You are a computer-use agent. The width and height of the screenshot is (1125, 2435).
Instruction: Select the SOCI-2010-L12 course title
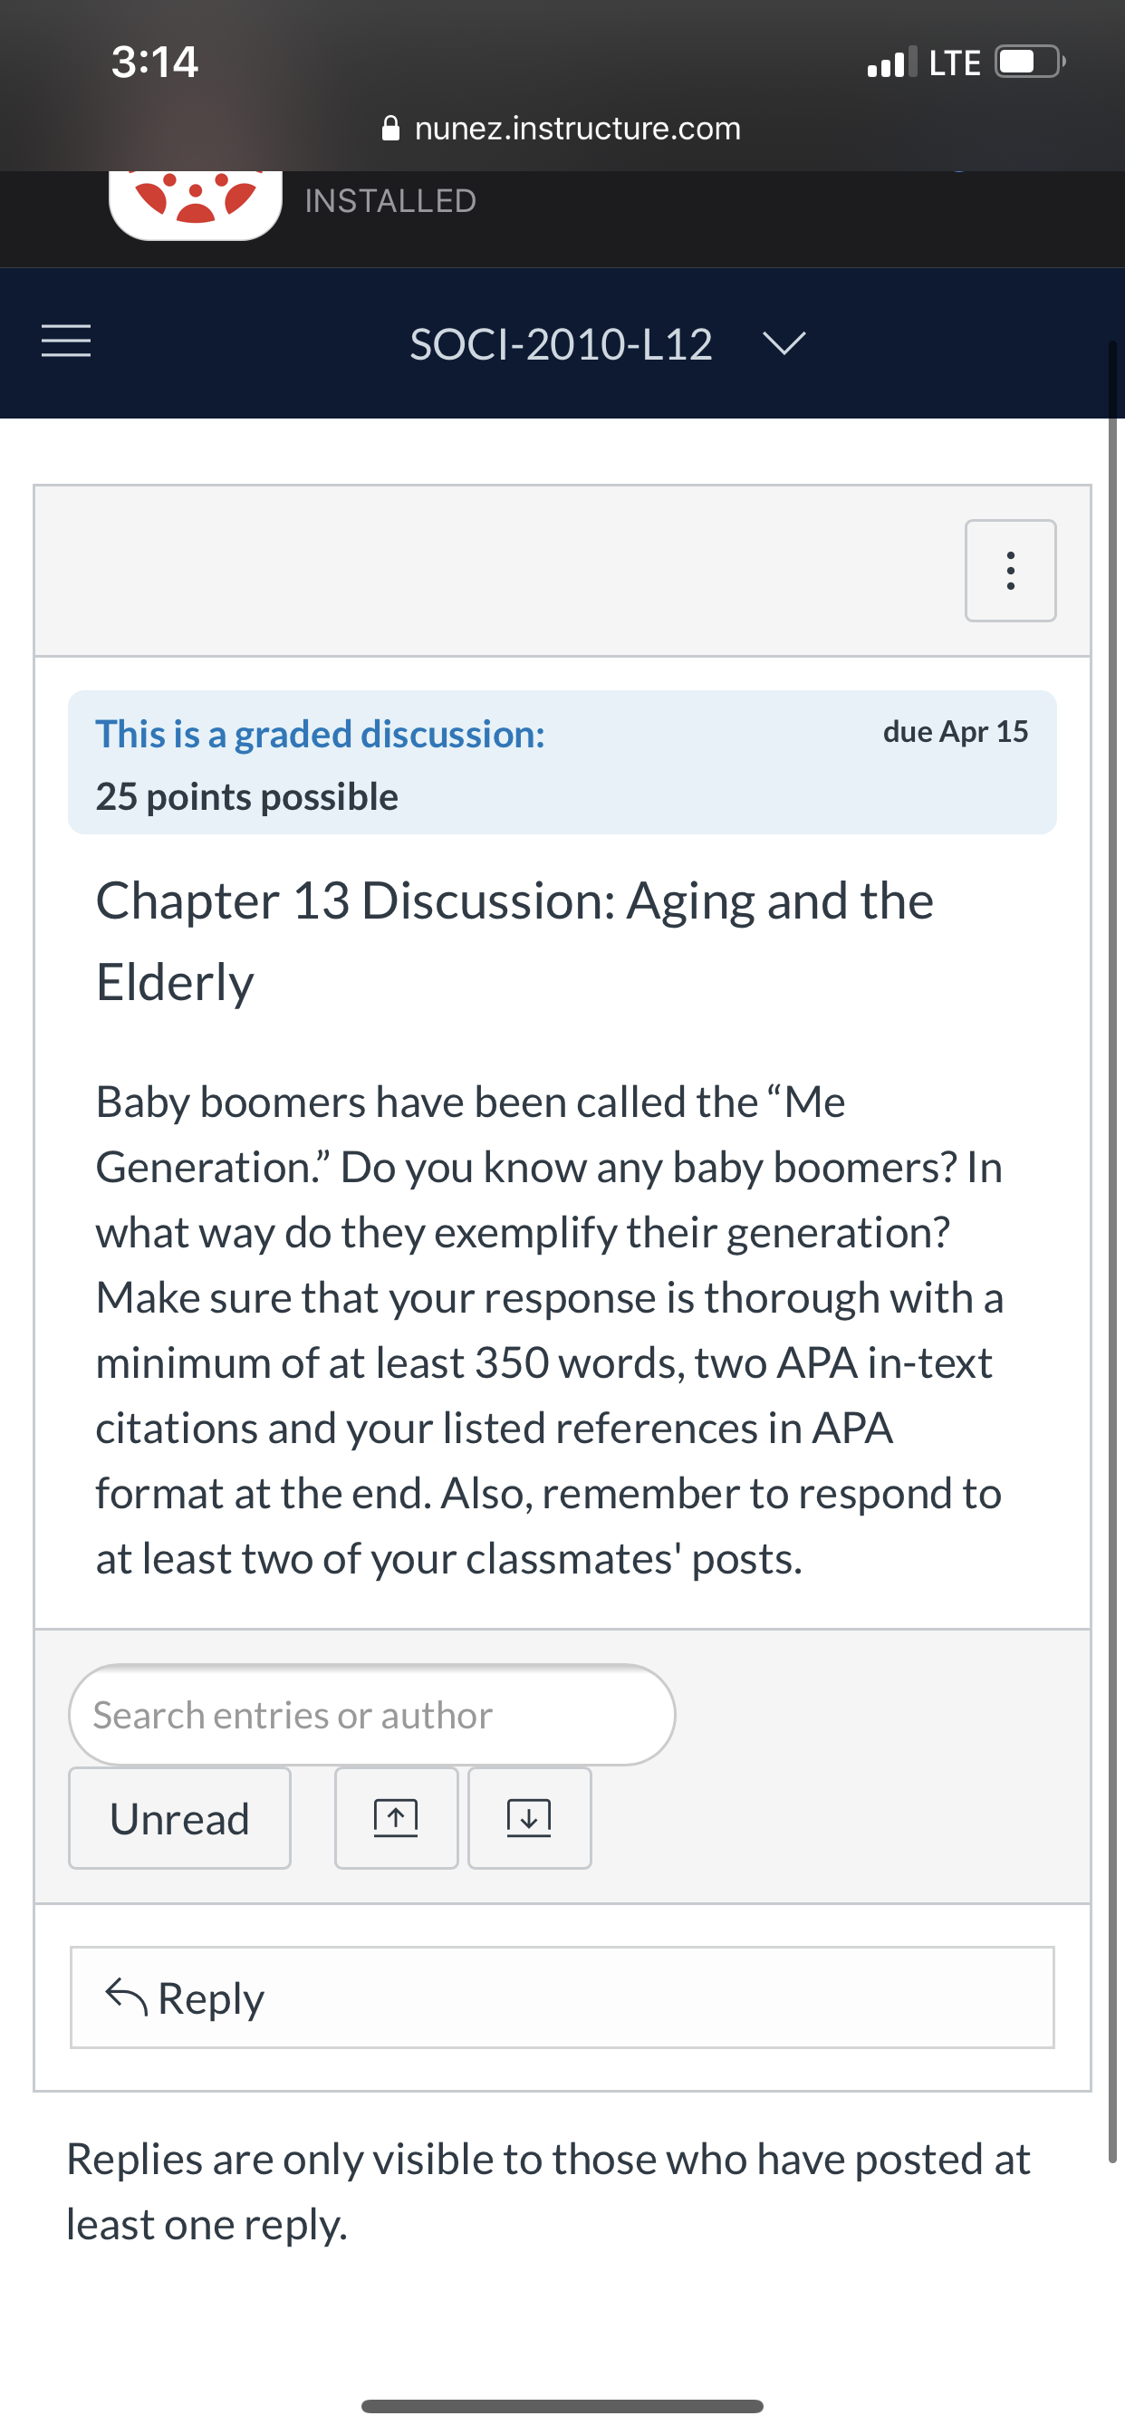561,344
